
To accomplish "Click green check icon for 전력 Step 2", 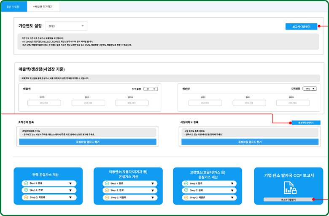I will pyautogui.click(x=26, y=190).
